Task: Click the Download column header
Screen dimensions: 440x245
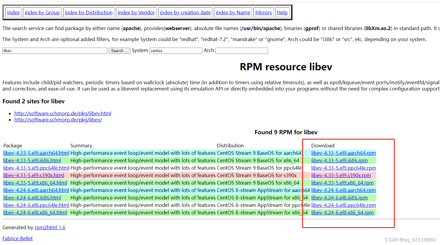Action: coord(323,146)
